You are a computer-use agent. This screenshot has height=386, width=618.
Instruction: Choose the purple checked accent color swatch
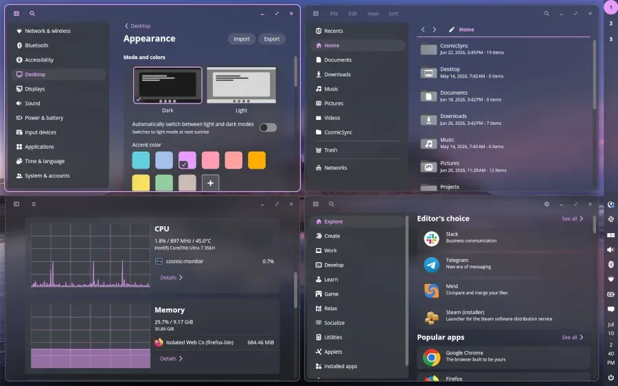pos(187,160)
